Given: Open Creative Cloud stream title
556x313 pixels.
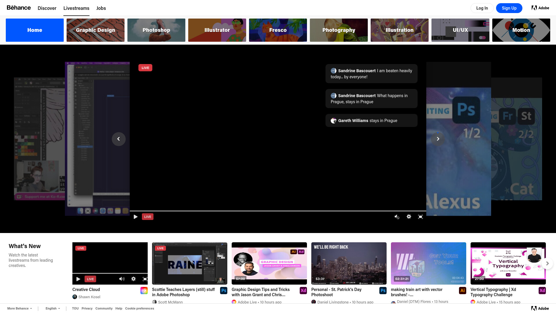Looking at the screenshot, I should pos(86,290).
